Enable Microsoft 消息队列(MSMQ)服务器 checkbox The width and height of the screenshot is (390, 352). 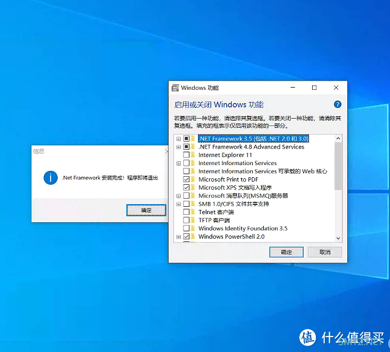click(x=186, y=195)
